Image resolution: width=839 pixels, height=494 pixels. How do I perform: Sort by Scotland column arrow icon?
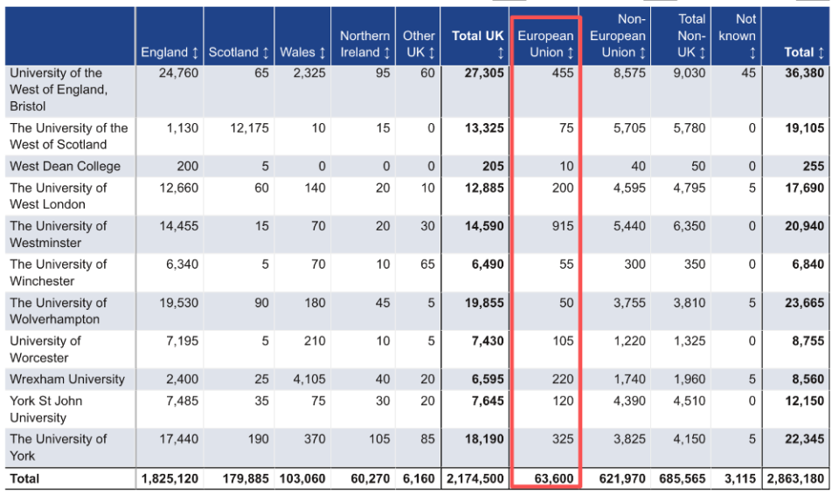point(266,52)
